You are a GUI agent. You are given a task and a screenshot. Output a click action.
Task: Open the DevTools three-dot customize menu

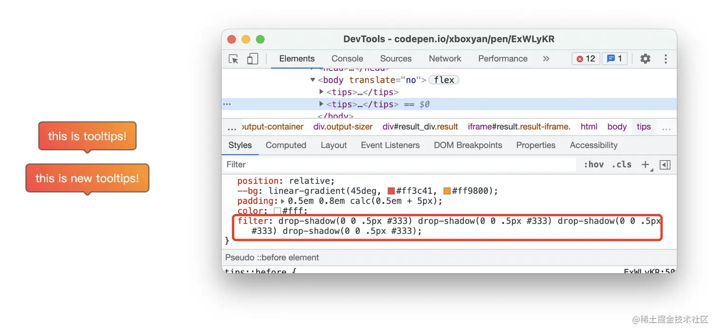pos(665,59)
